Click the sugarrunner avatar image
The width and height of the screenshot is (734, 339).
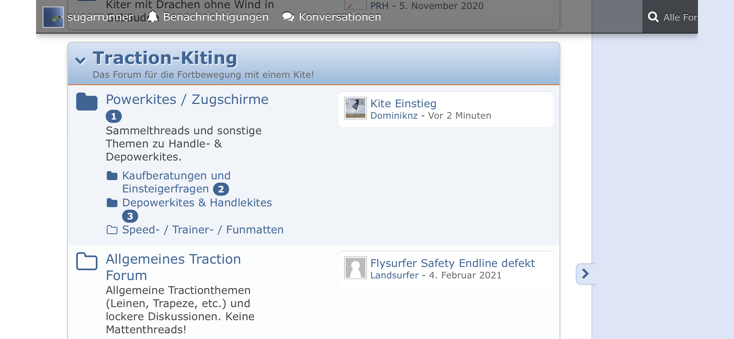(x=53, y=17)
